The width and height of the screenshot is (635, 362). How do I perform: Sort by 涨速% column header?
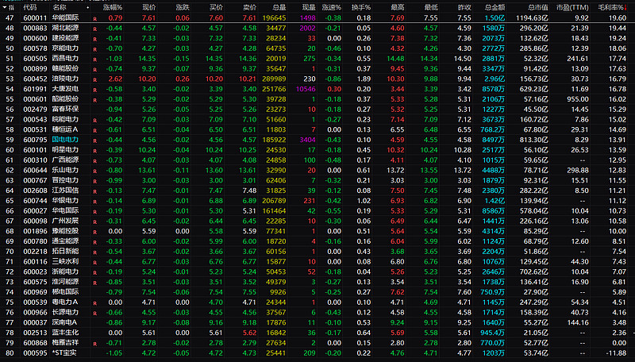[x=331, y=7]
